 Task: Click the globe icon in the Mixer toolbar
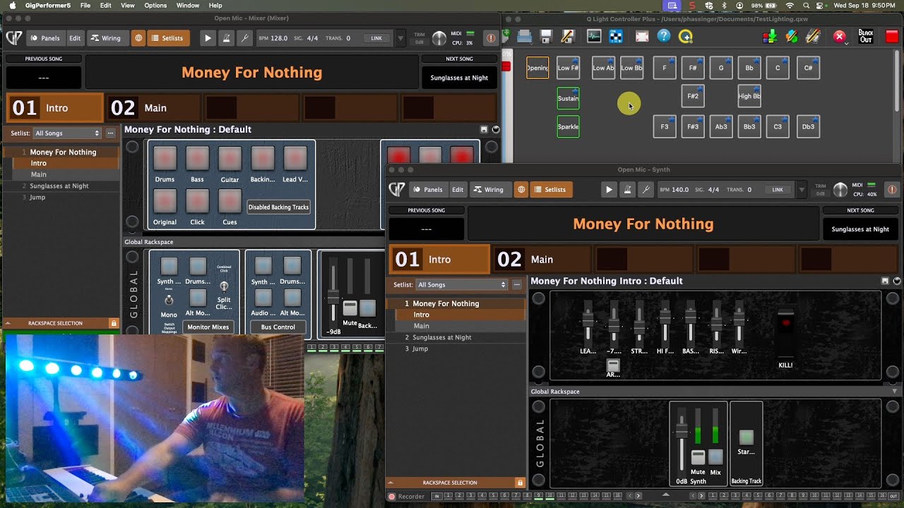tap(138, 38)
